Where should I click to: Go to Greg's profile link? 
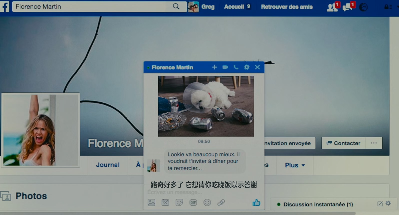tap(208, 7)
